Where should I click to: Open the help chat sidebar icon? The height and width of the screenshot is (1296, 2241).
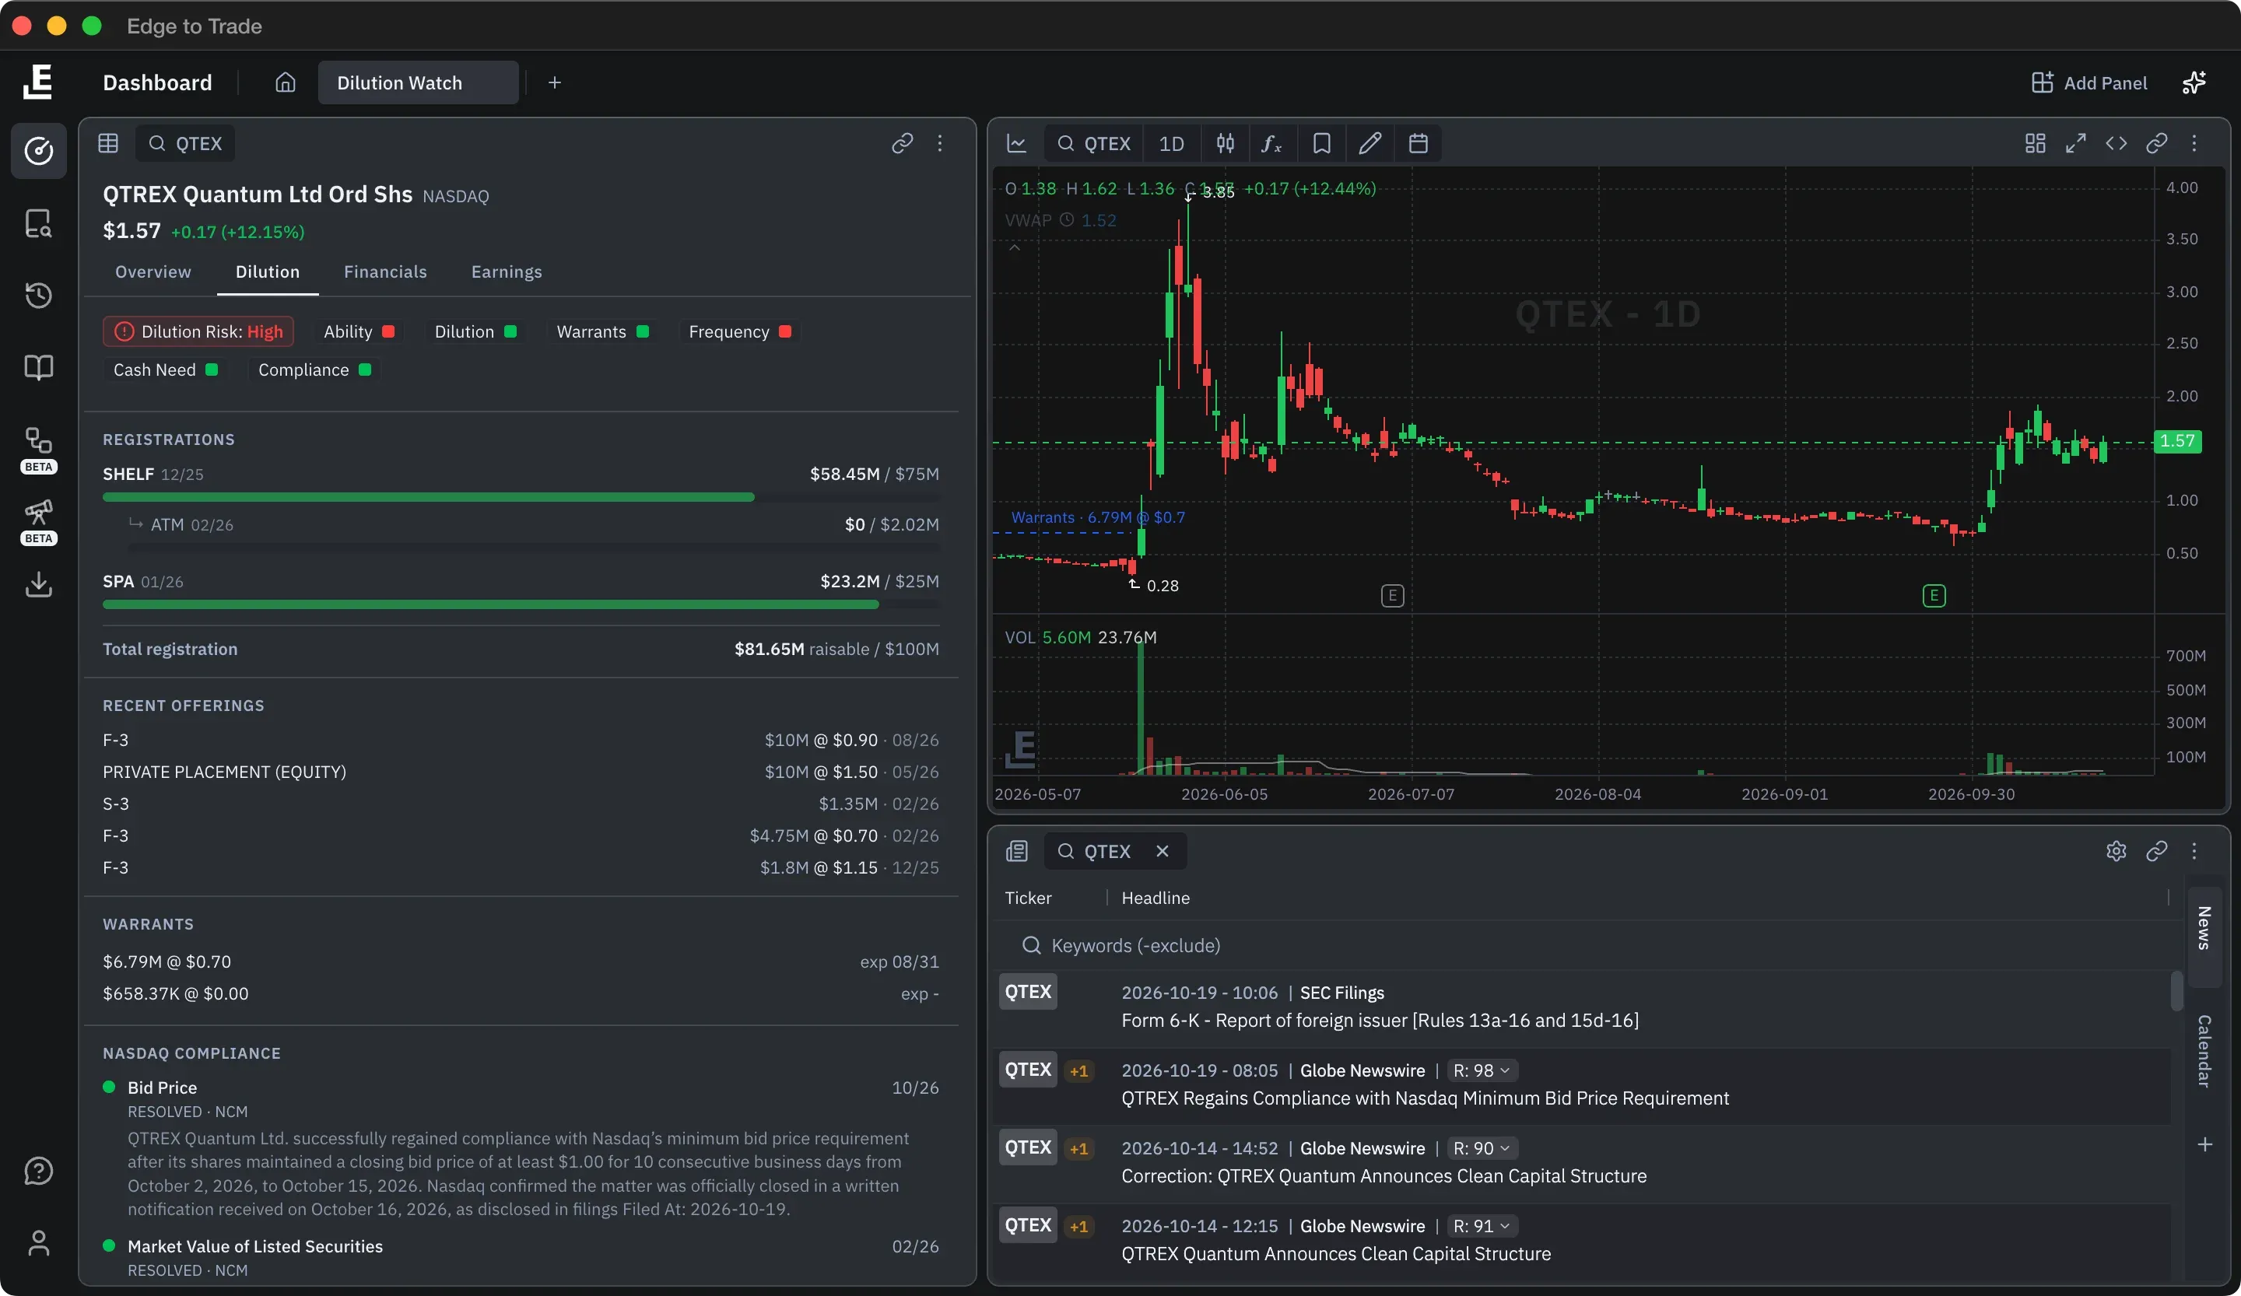click(x=38, y=1171)
